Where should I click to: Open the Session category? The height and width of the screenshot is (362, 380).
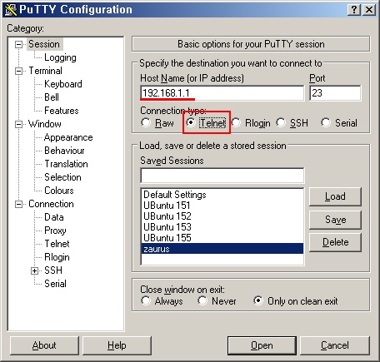pyautogui.click(x=44, y=44)
